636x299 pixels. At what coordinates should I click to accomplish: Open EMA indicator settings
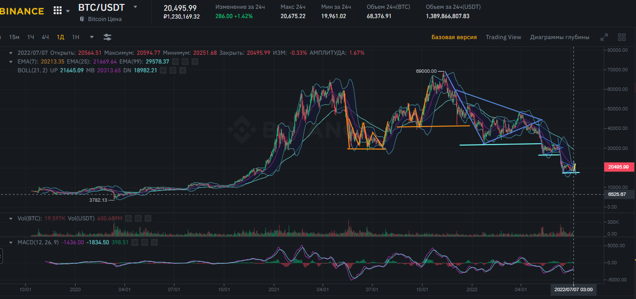click(x=185, y=62)
